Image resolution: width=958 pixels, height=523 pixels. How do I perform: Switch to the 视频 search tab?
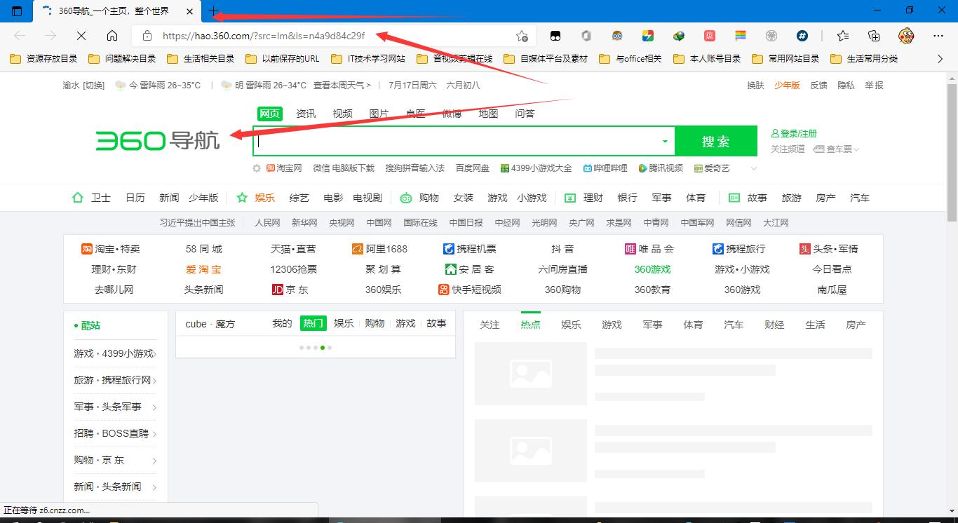[x=342, y=113]
